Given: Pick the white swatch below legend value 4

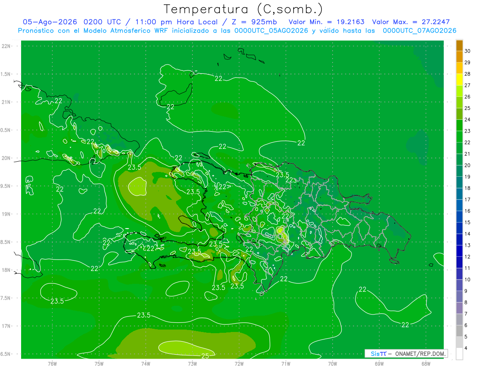Looking at the screenshot, I should (x=460, y=354).
